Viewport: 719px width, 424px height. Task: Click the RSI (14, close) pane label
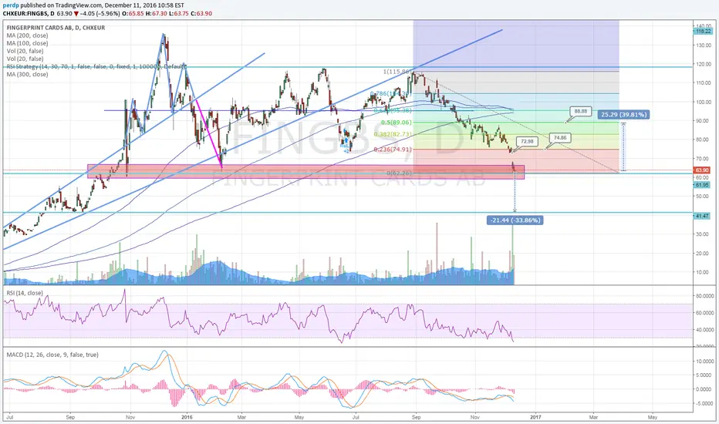pos(25,293)
